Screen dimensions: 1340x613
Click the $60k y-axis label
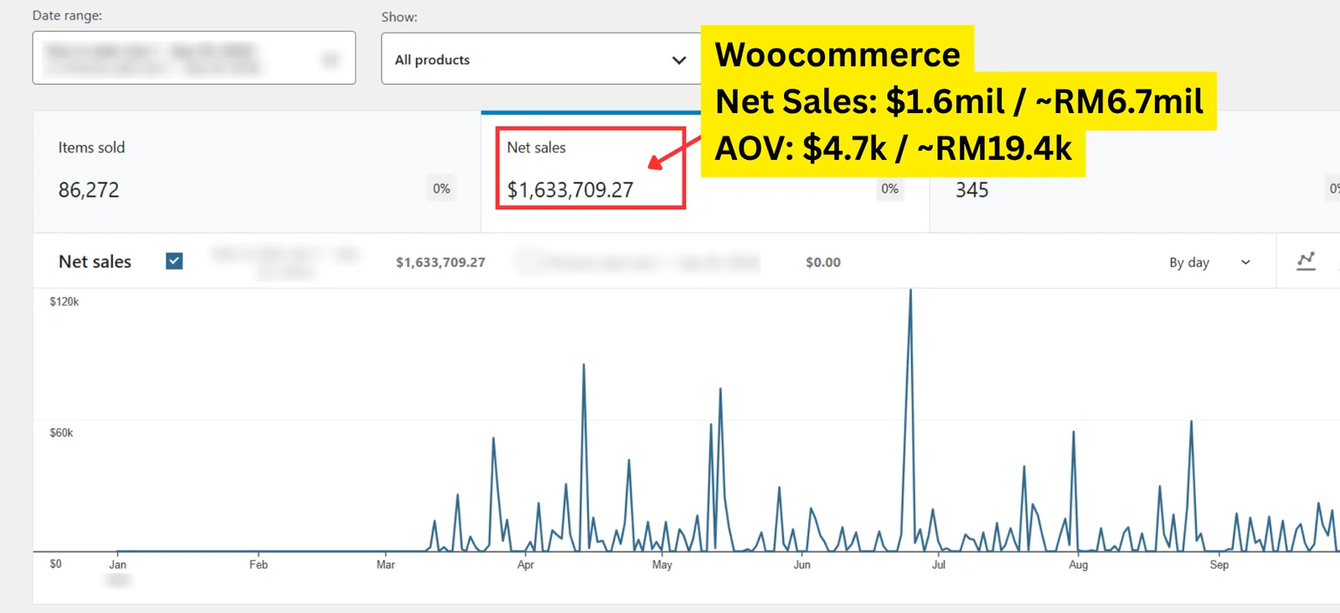tap(61, 433)
